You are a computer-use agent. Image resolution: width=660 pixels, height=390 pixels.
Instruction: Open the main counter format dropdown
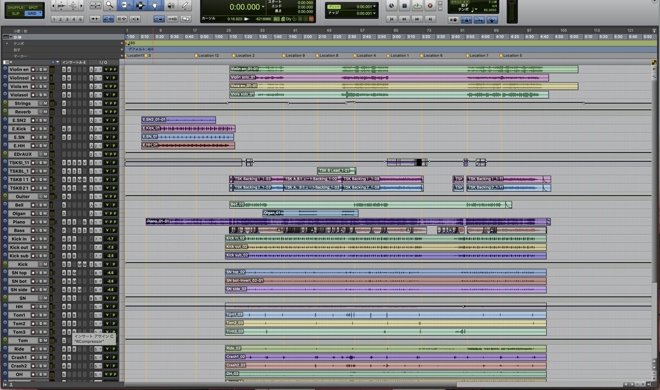(263, 7)
